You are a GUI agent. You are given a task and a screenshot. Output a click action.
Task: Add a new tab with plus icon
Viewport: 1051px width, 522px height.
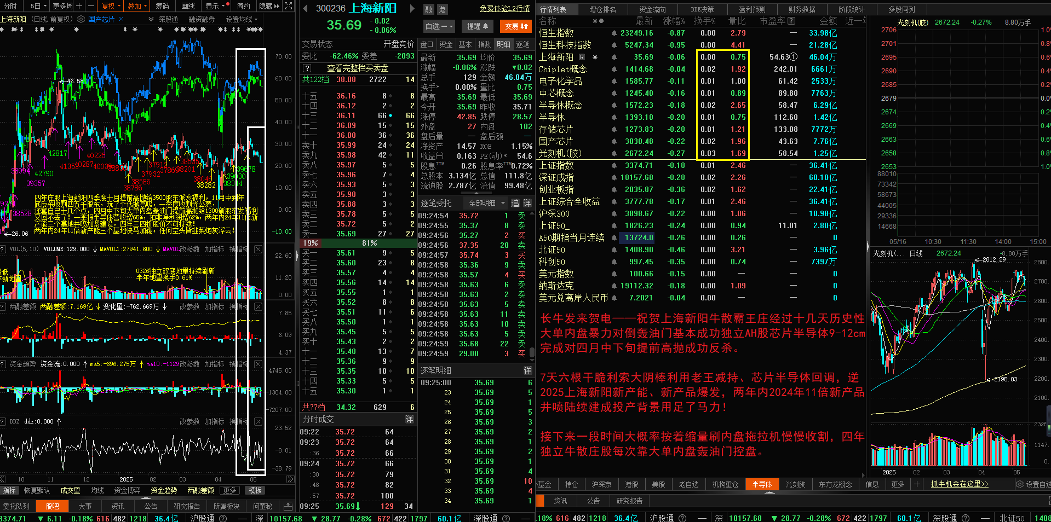click(x=917, y=484)
